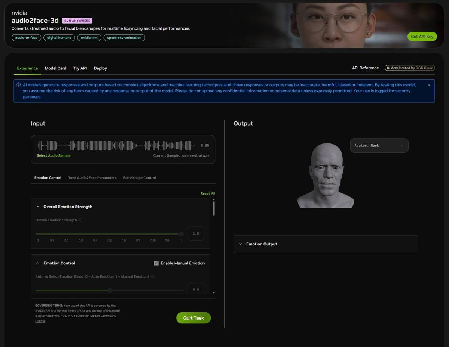
Task: Click the Accelerated by DGX Cloud badge
Action: [x=410, y=68]
